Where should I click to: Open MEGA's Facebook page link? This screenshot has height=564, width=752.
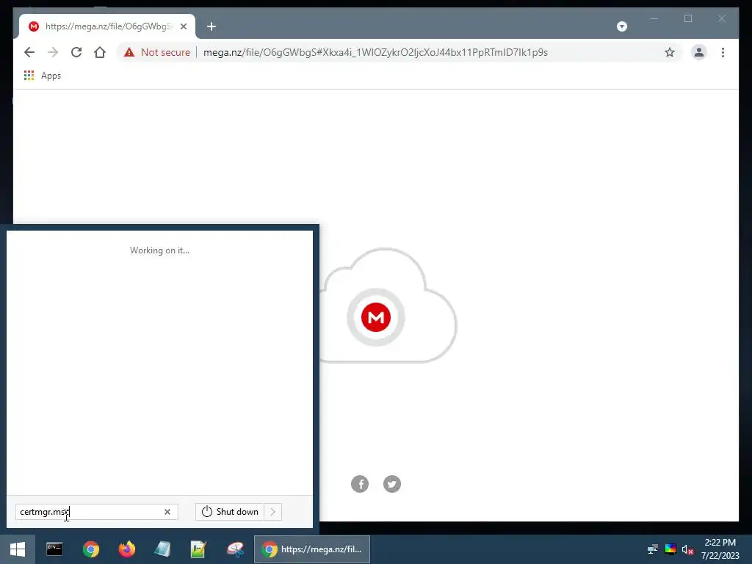pos(360,484)
